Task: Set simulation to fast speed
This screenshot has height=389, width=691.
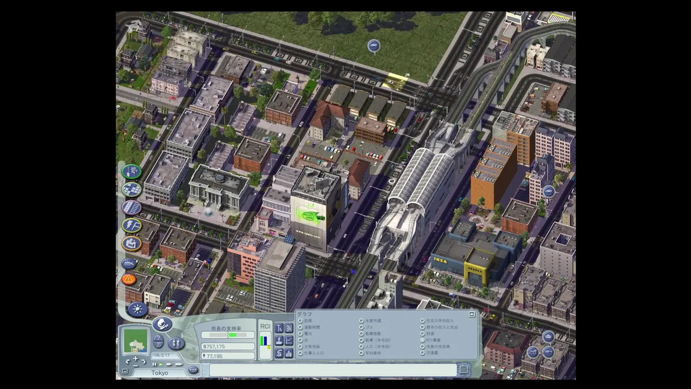Action: [169, 364]
